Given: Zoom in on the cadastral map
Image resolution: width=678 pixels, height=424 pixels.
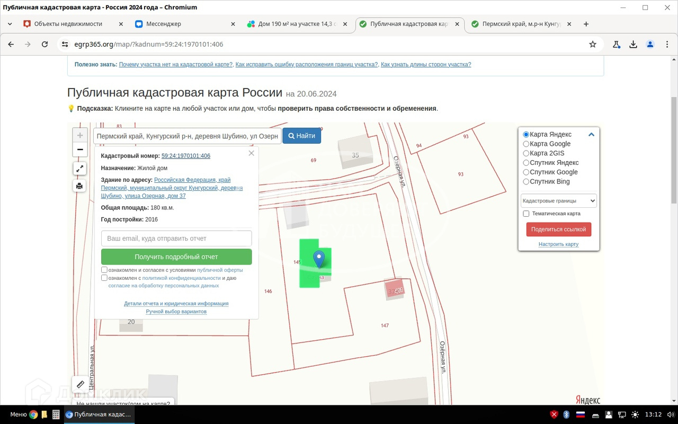Looking at the screenshot, I should click(80, 135).
